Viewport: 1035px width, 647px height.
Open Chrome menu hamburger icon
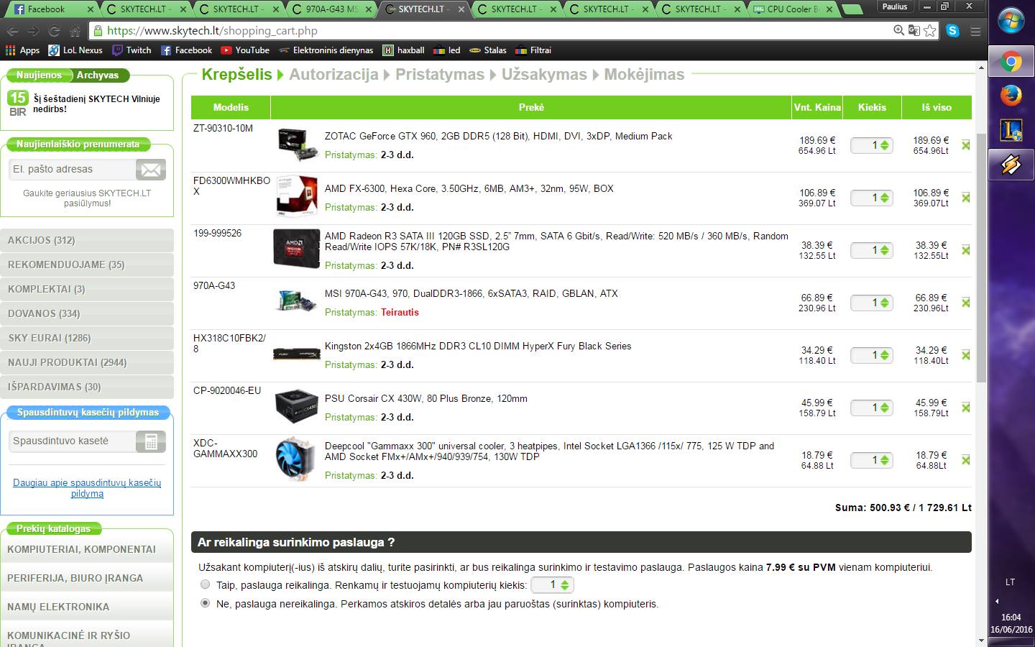pos(975,31)
